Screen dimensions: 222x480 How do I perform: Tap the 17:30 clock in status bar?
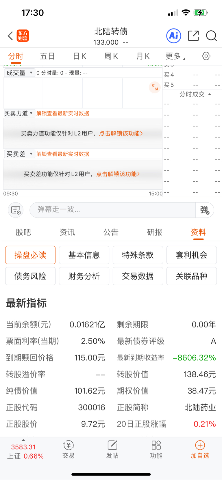pyautogui.click(x=33, y=13)
